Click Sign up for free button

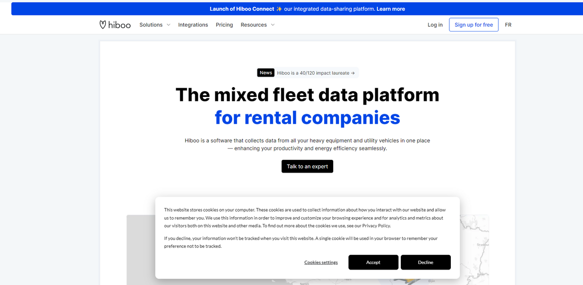click(474, 25)
